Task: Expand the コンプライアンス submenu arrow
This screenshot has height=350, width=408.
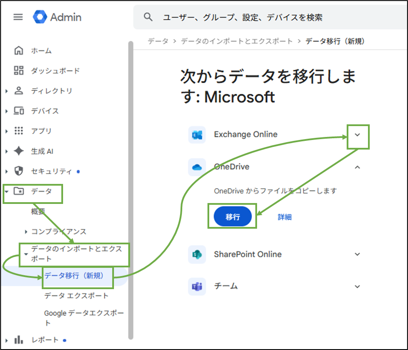Action: click(x=26, y=232)
